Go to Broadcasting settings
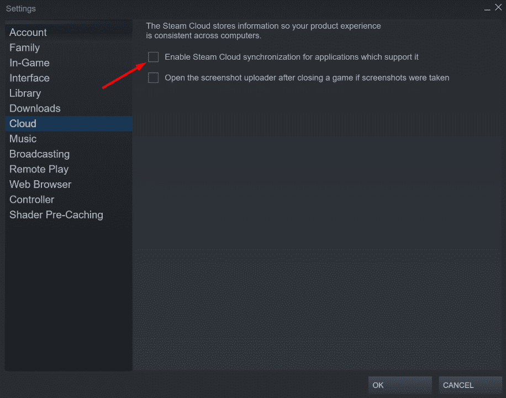Screen dimensions: 506x398 pos(39,154)
